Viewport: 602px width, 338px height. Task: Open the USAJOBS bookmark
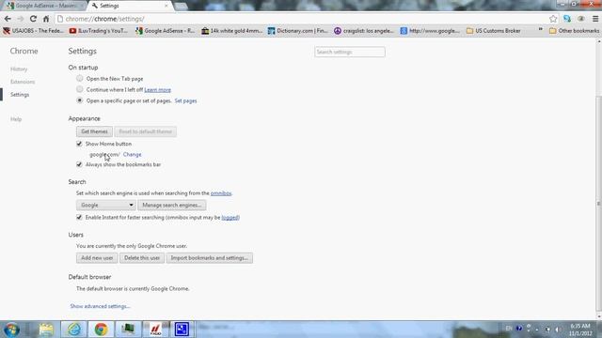[34, 31]
